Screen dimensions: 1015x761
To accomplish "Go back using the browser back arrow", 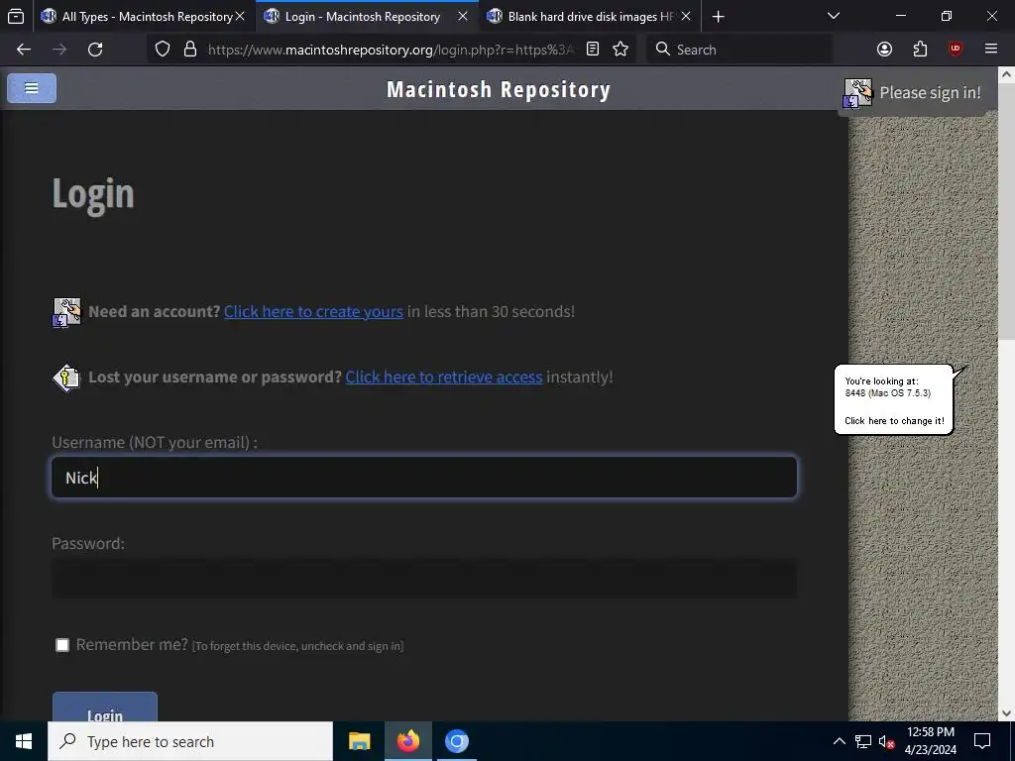I will click(24, 50).
